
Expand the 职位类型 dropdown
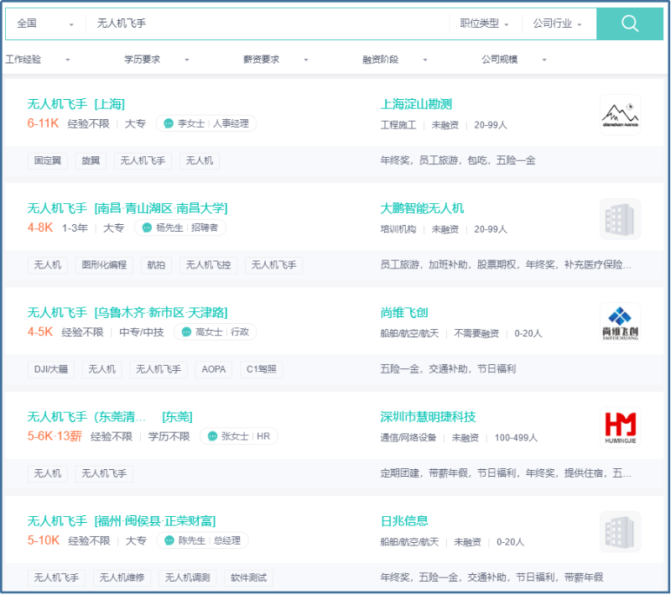(x=485, y=23)
